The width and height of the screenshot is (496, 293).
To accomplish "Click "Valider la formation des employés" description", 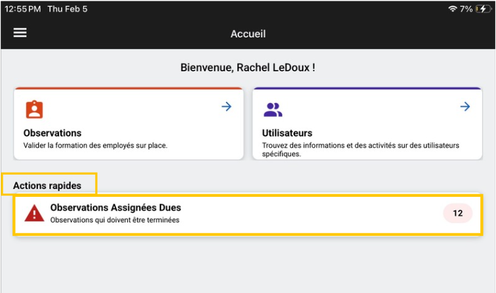I will click(96, 145).
